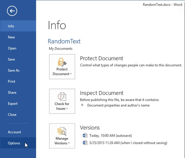
Task: Go to Share in the sidebar
Action: coord(18,93)
